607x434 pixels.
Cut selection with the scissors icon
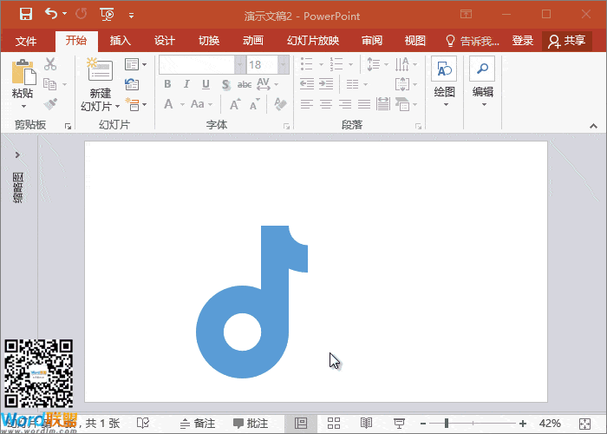click(50, 64)
